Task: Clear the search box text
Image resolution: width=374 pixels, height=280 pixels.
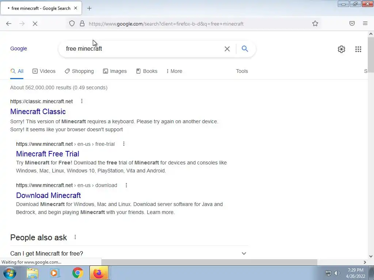Action: (227, 49)
